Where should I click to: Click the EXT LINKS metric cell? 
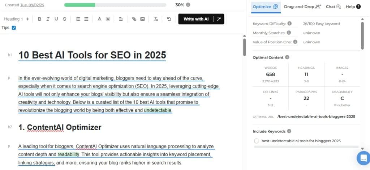click(x=270, y=98)
